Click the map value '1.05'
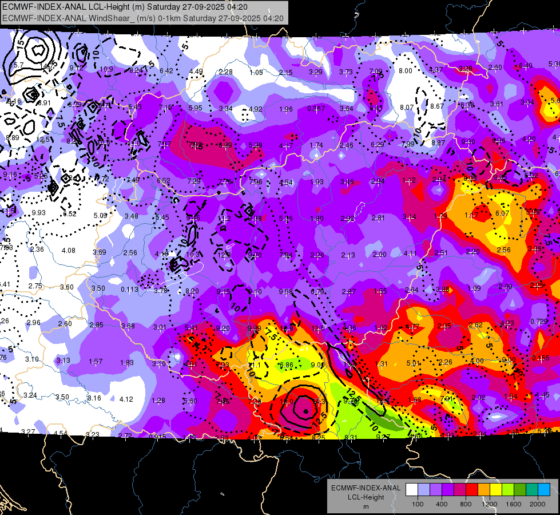 pyautogui.click(x=256, y=73)
